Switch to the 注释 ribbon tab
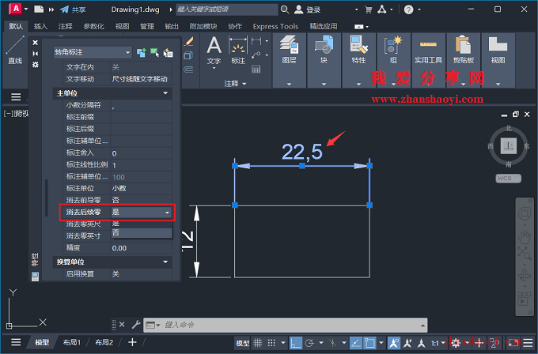The width and height of the screenshot is (538, 354). (x=65, y=26)
